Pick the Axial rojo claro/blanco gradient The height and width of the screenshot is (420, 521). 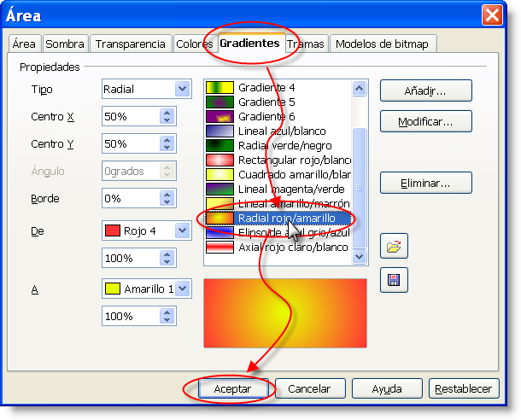[x=278, y=248]
